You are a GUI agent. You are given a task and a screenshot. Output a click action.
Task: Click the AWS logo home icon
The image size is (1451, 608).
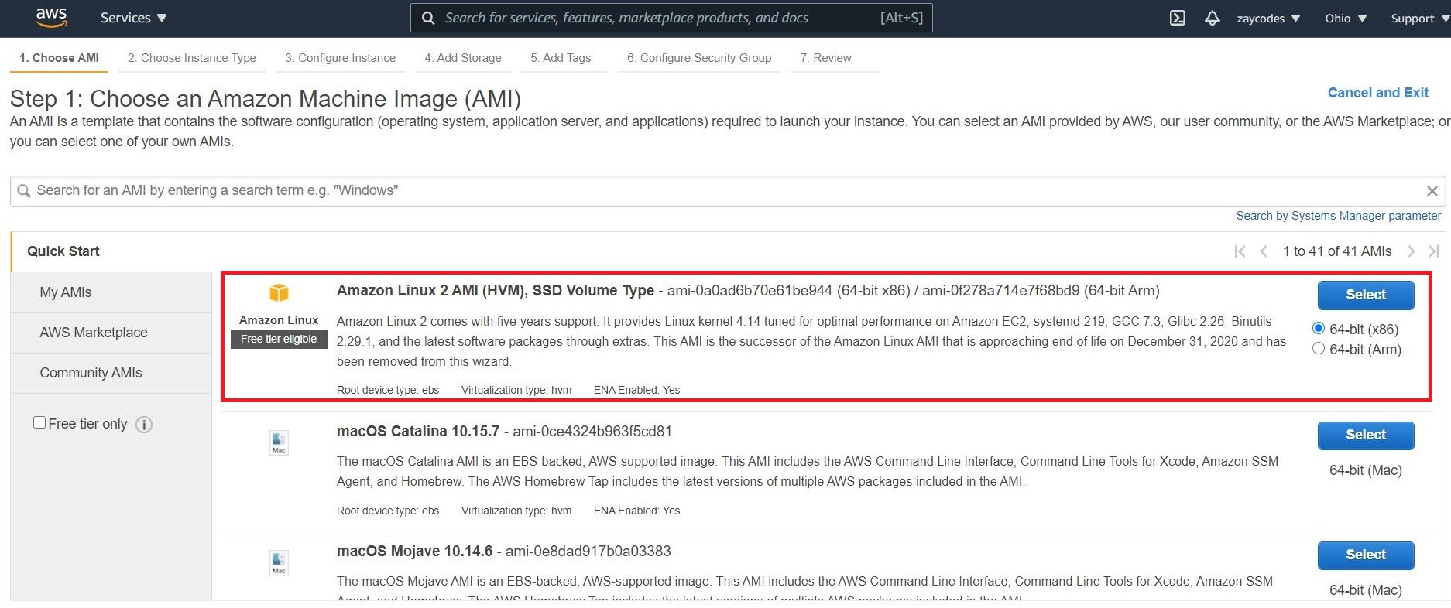[x=51, y=18]
